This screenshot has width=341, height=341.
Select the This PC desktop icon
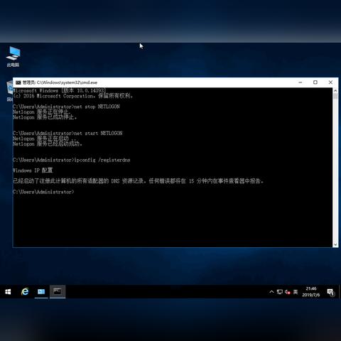(x=13, y=57)
